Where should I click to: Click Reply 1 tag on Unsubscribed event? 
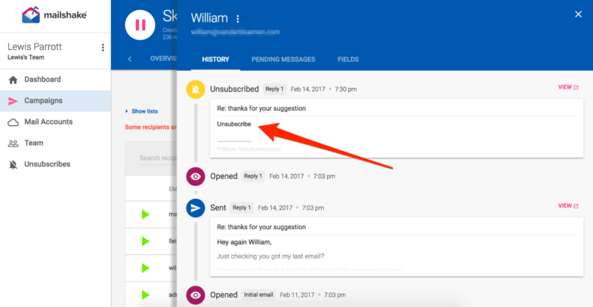coord(274,89)
